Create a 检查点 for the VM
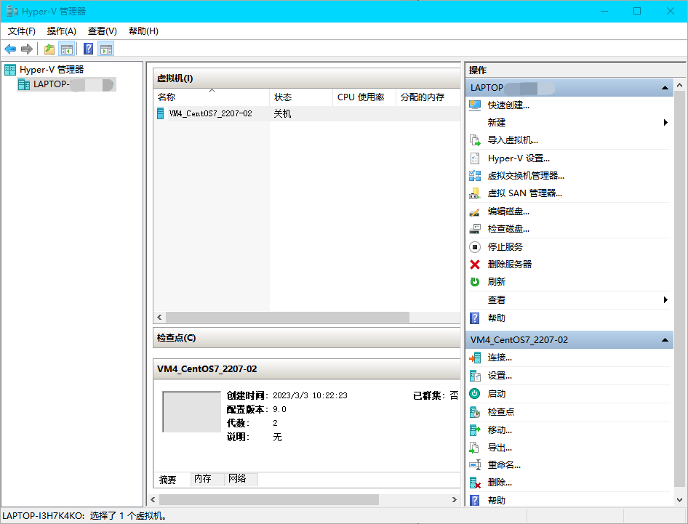This screenshot has height=524, width=688. 500,412
